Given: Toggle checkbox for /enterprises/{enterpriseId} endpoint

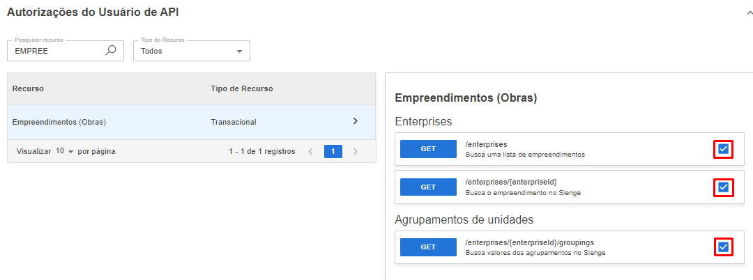Looking at the screenshot, I should pyautogui.click(x=723, y=187).
